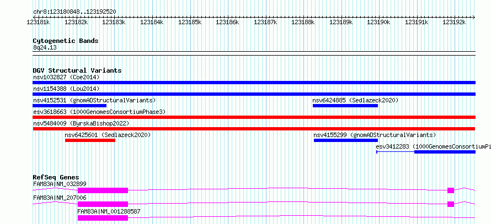Screen dimensions: 491x224
Task: Click the 123181k ruler label
Action: pyautogui.click(x=38, y=22)
